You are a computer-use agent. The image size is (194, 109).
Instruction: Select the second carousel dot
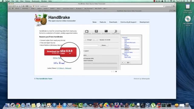[x=114, y=71]
